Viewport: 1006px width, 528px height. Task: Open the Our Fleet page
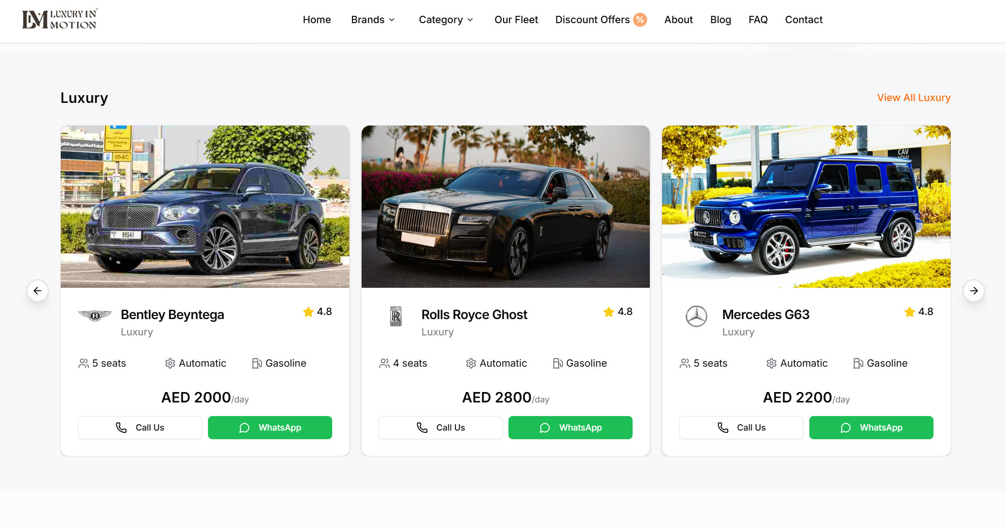(x=516, y=19)
